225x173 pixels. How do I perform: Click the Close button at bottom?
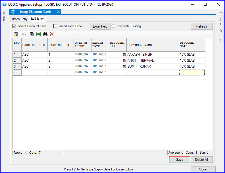[x=203, y=169]
